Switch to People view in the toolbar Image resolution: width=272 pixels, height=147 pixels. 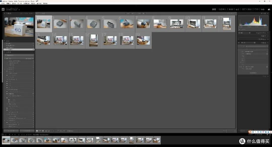[x=49, y=131]
